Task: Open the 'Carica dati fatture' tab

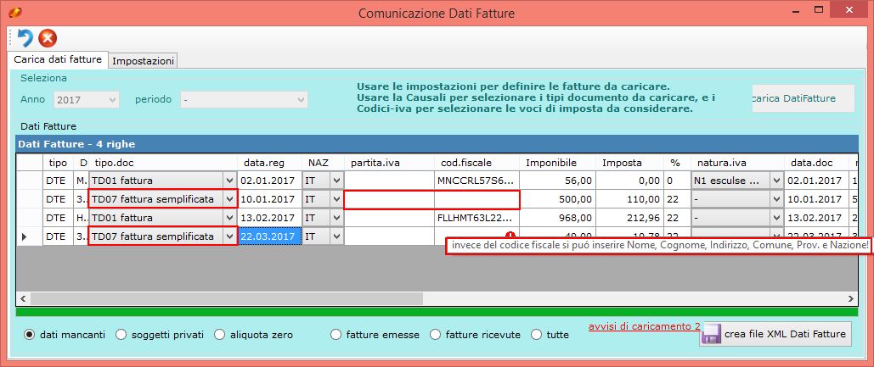Action: [x=58, y=60]
